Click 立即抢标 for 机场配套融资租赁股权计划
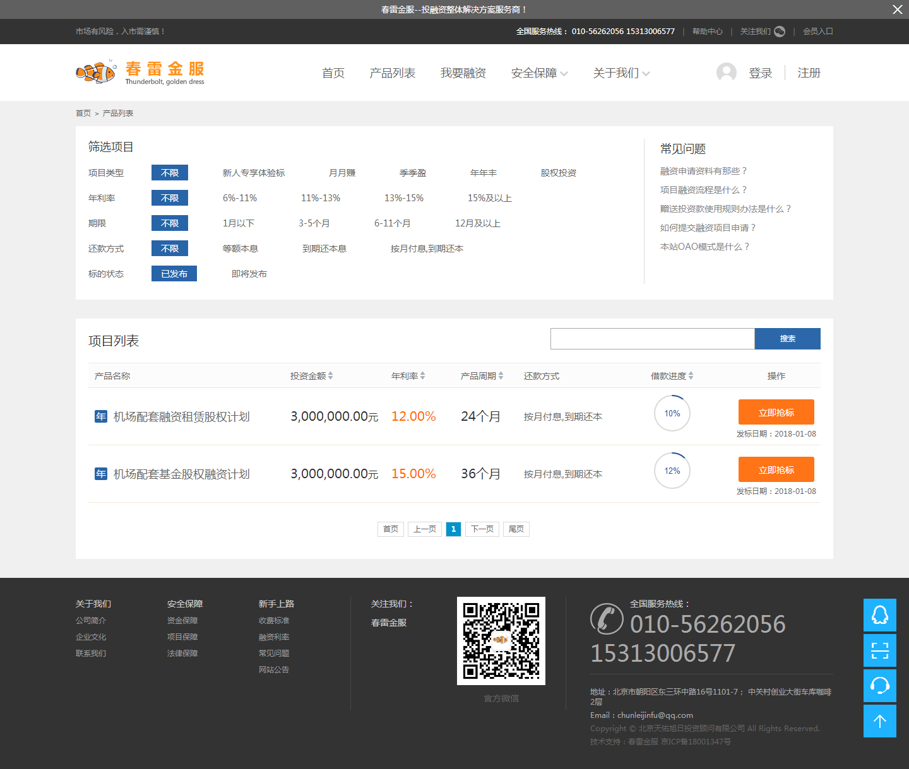The image size is (909, 769). click(776, 413)
